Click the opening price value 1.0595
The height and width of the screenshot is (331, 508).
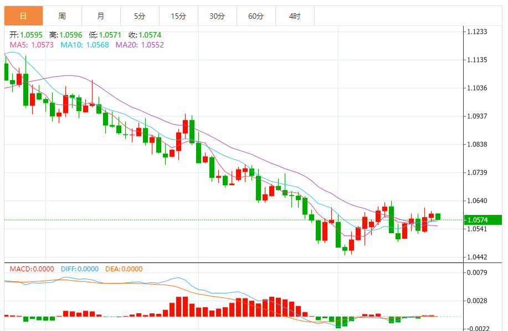[x=32, y=35]
